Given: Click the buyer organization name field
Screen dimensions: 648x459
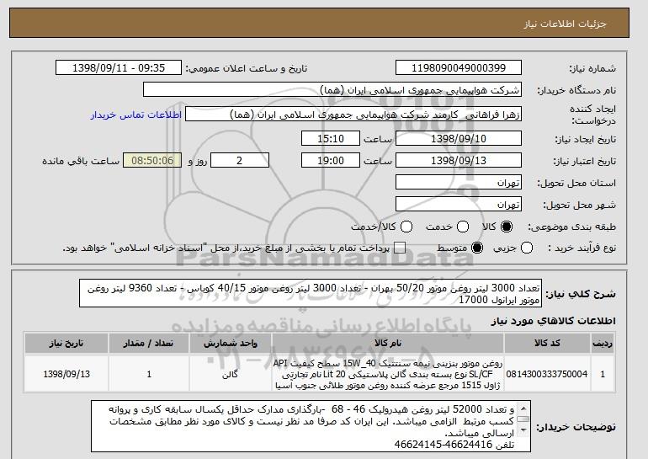Looking at the screenshot, I should [x=332, y=90].
